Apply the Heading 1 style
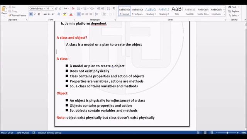Image resolution: width=247 pixels, height=139 pixels. (151, 11)
